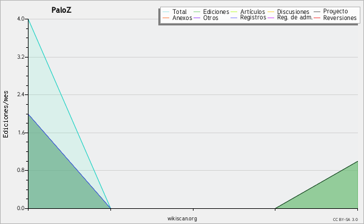Screen dimensions: 364x224
Task: Click the Ediciones/mes axis label
Action: 5,114
